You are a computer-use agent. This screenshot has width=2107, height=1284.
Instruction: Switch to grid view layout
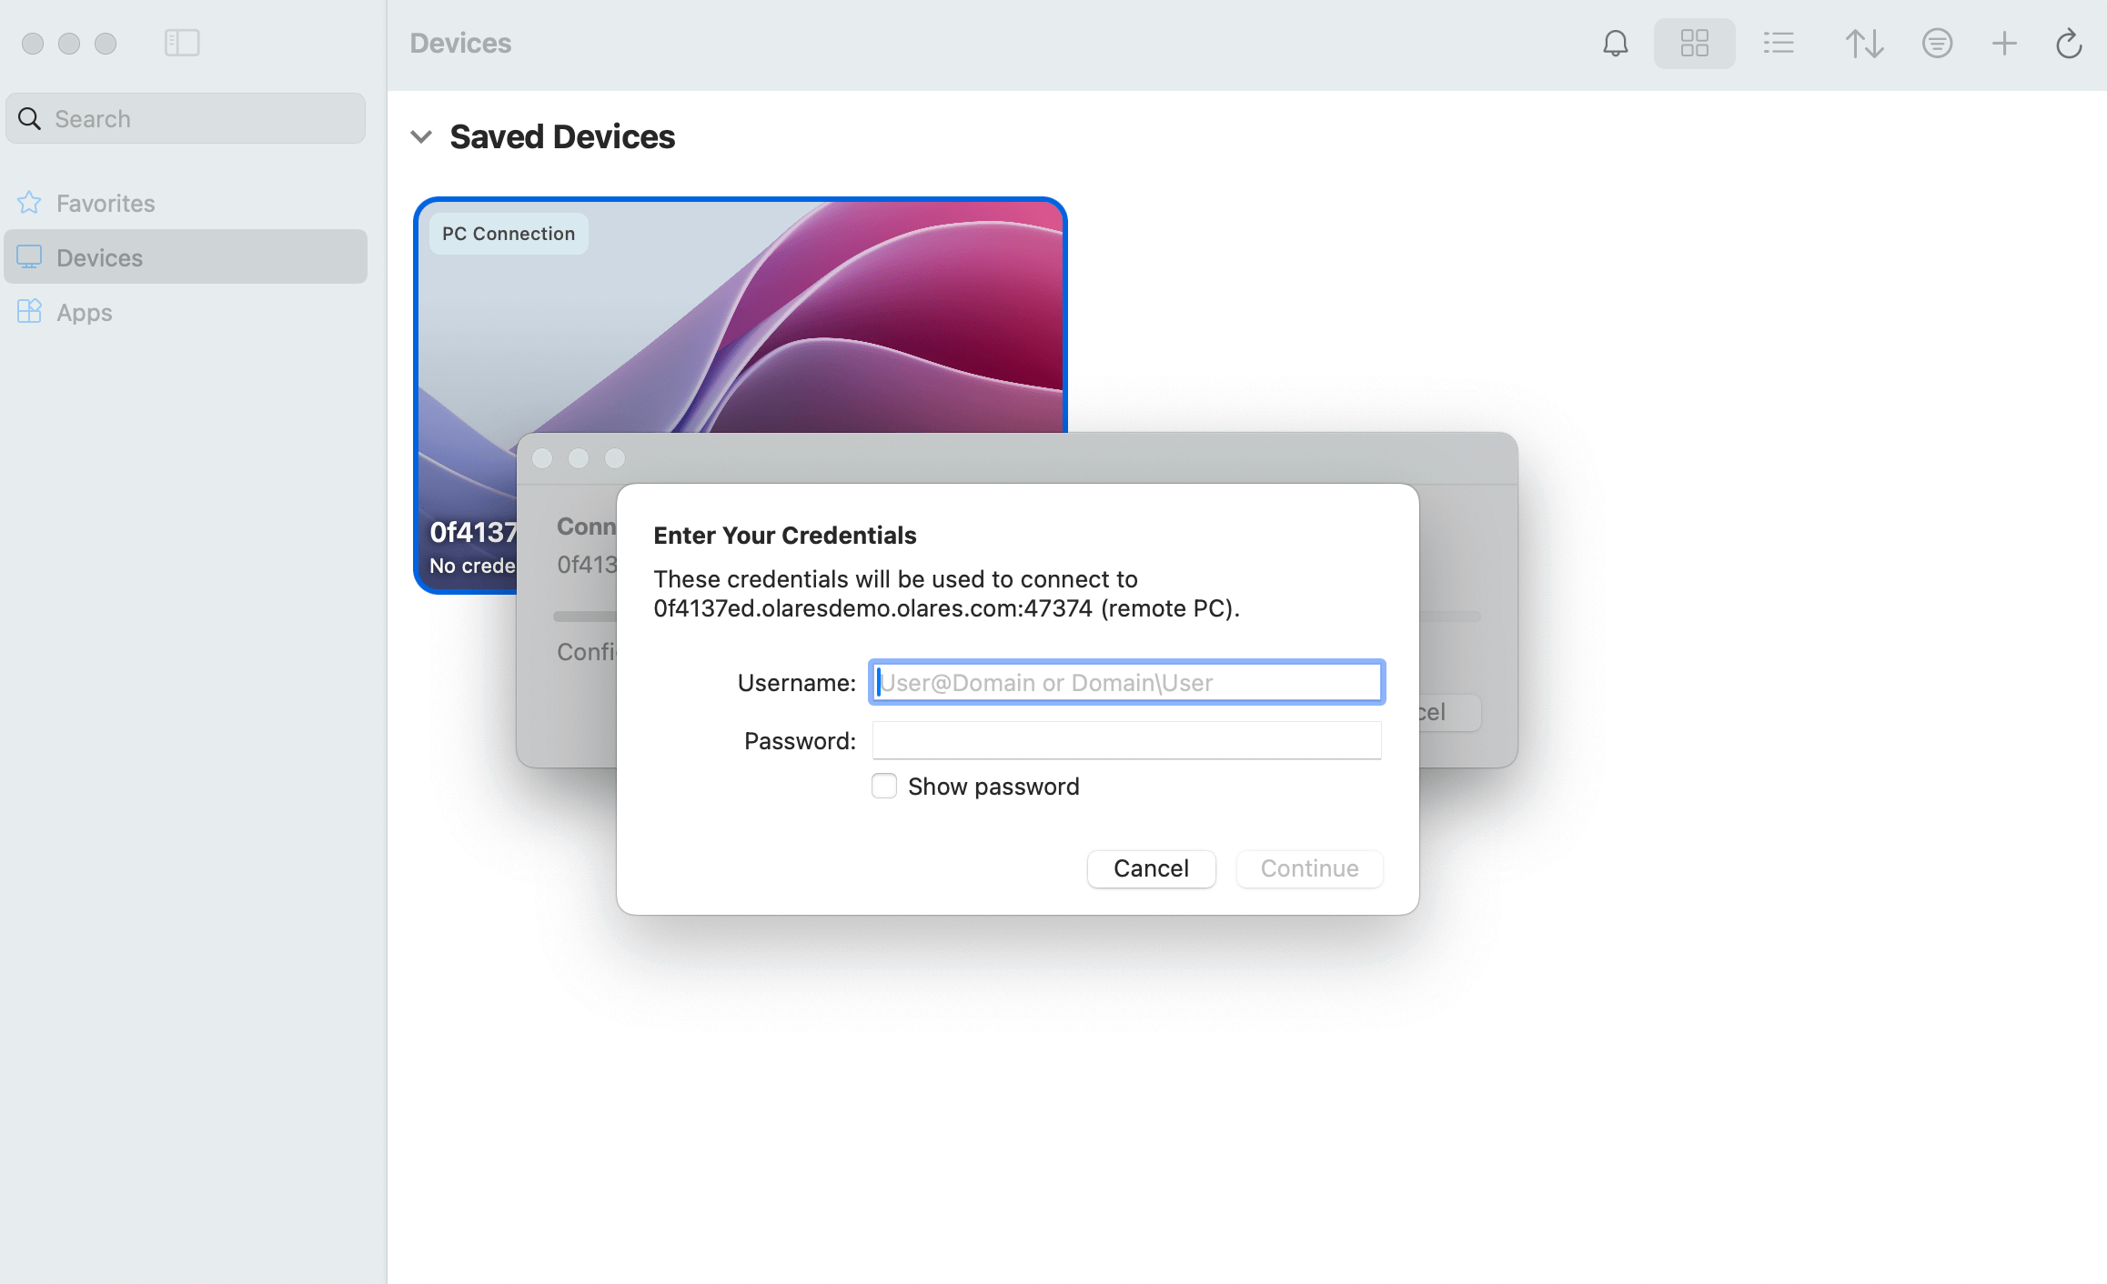tap(1694, 43)
